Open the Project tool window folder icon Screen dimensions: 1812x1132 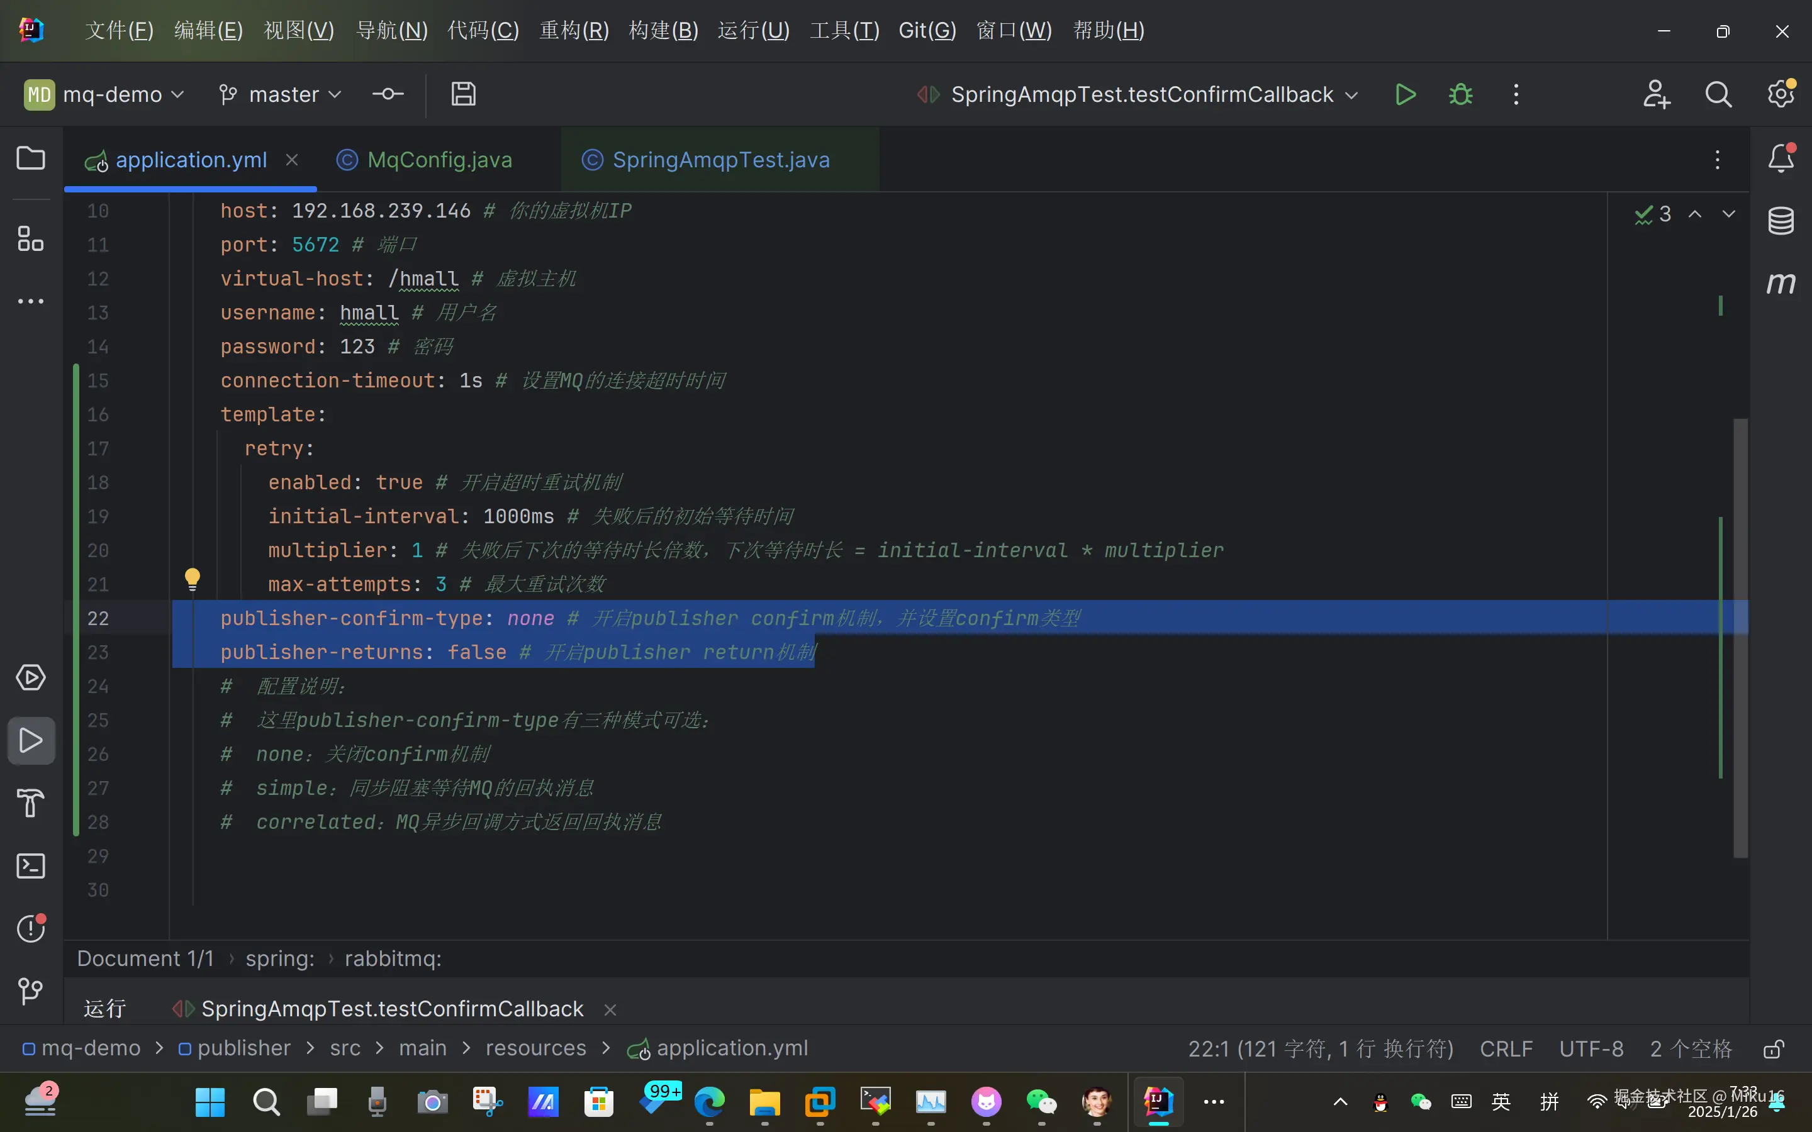[31, 158]
